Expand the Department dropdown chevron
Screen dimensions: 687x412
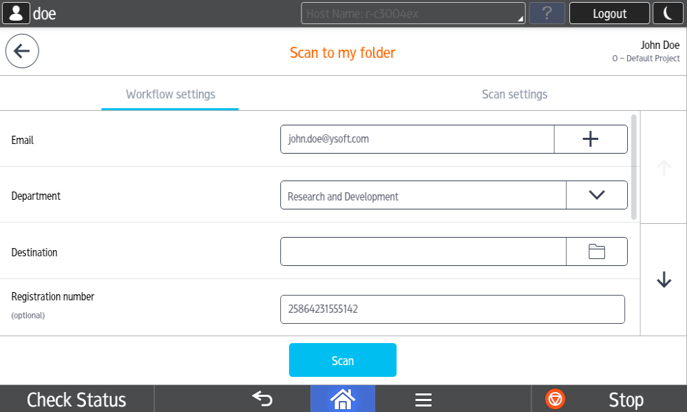pos(596,195)
